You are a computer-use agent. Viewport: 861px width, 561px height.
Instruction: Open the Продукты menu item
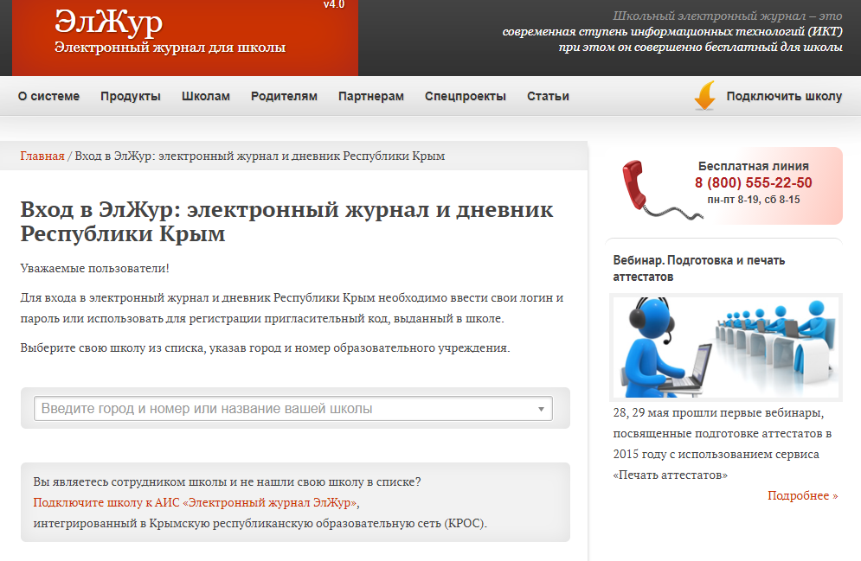(x=131, y=97)
